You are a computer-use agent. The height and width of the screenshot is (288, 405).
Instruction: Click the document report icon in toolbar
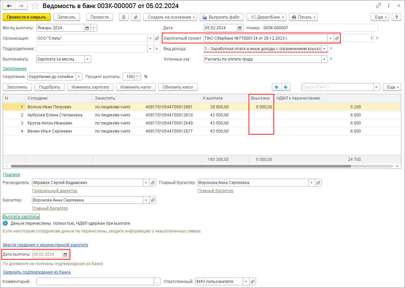(x=124, y=17)
